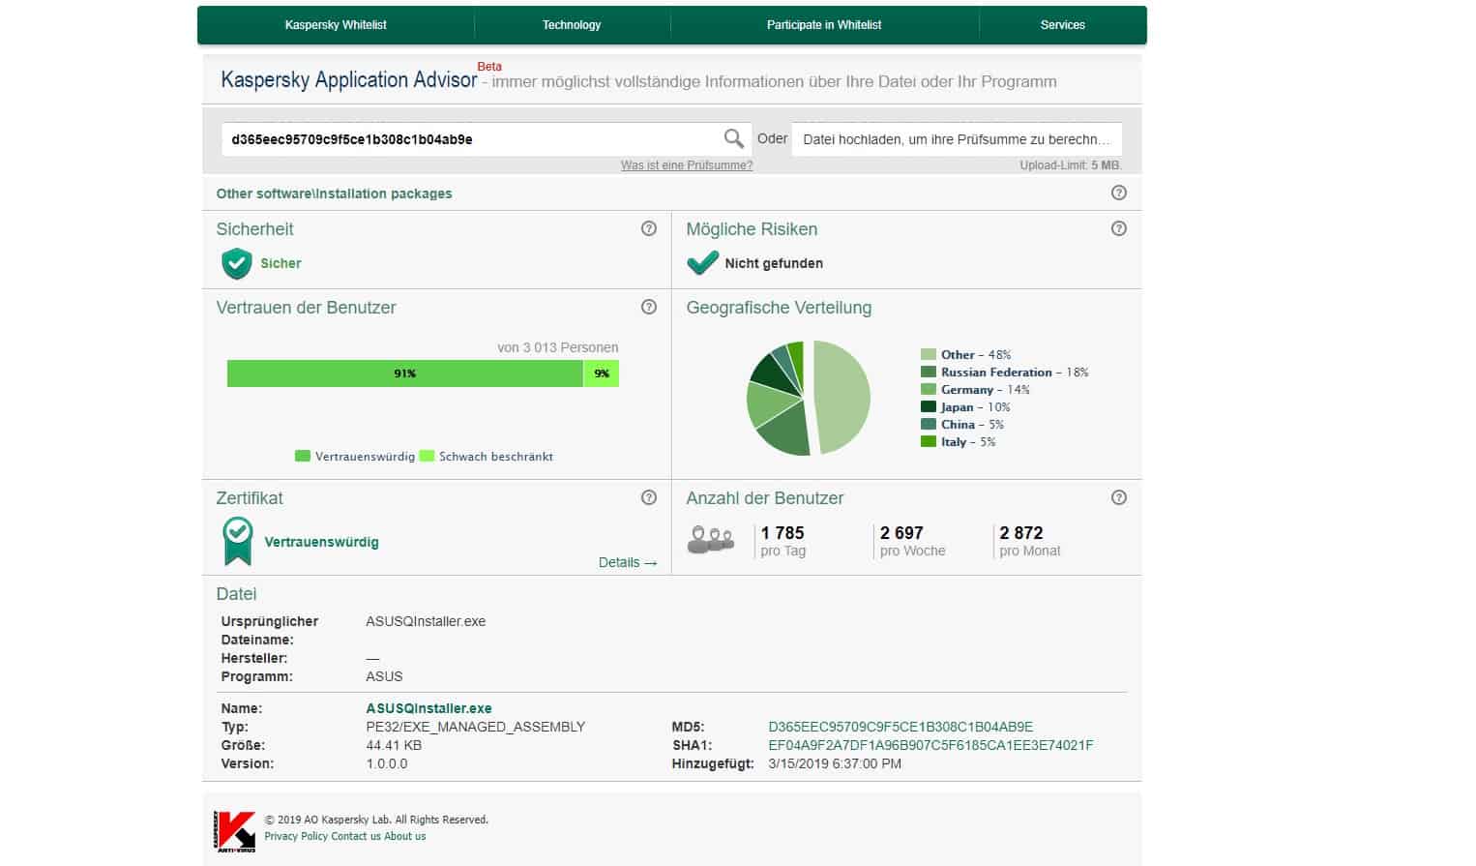Click the Germany 14% legend swatch
This screenshot has width=1476, height=866.
click(929, 390)
